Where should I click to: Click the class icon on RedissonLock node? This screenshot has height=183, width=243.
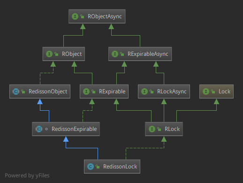point(91,167)
